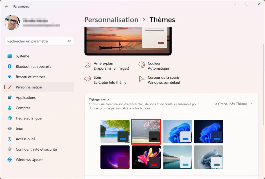Click the Applications icon in sidebar
The height and width of the screenshot is (179, 265).
pos(10,97)
